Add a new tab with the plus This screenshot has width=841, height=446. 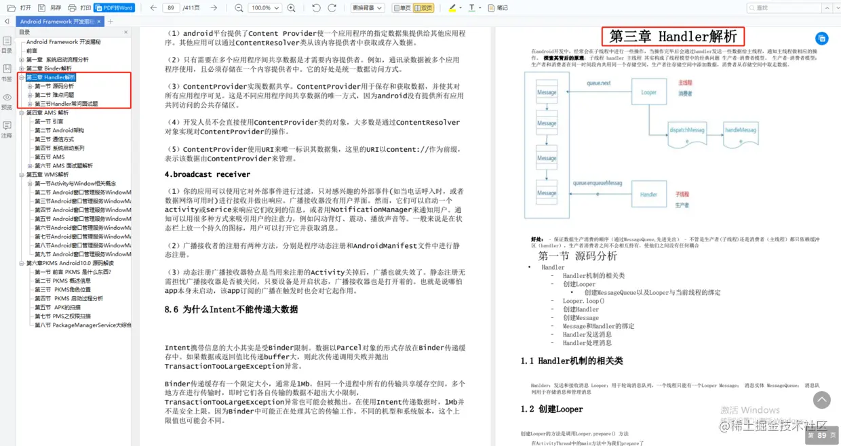(111, 22)
